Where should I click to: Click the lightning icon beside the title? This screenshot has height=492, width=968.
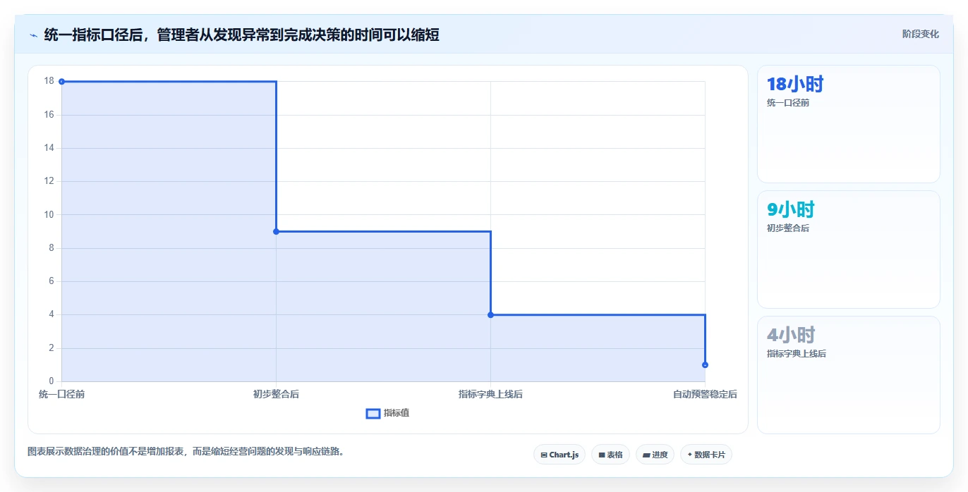33,35
